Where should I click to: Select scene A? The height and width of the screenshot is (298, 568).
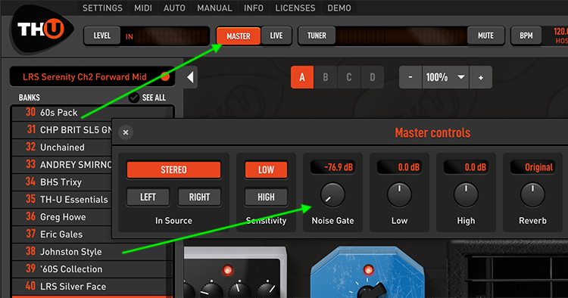(x=302, y=77)
